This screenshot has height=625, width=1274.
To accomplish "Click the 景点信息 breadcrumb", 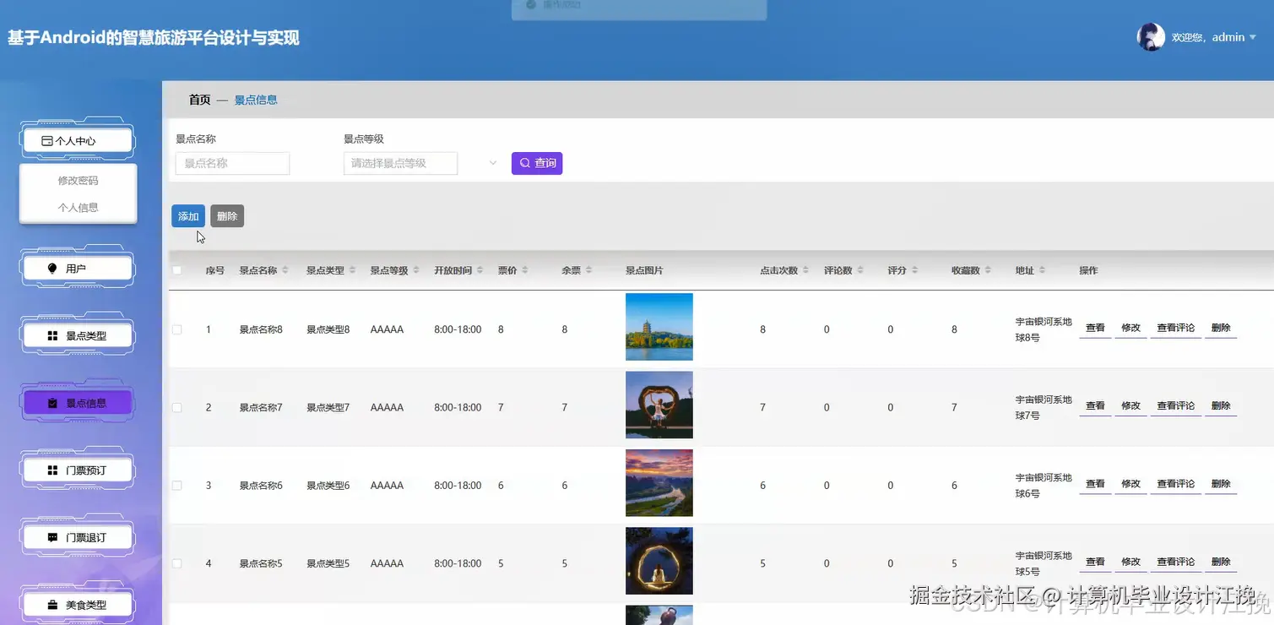I will click(256, 100).
